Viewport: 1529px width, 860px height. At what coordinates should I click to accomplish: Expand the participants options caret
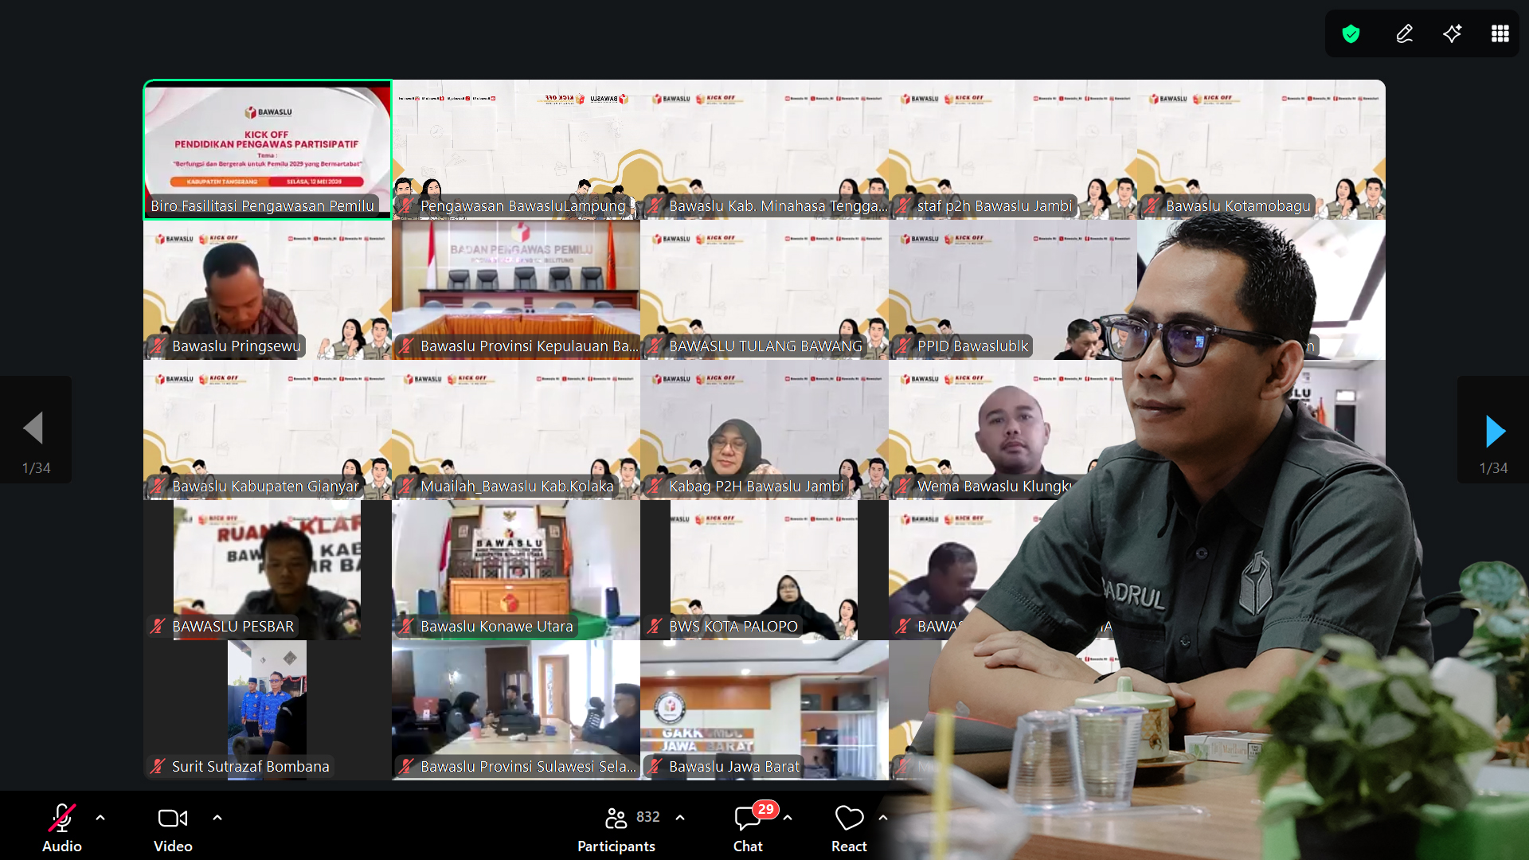click(x=680, y=818)
